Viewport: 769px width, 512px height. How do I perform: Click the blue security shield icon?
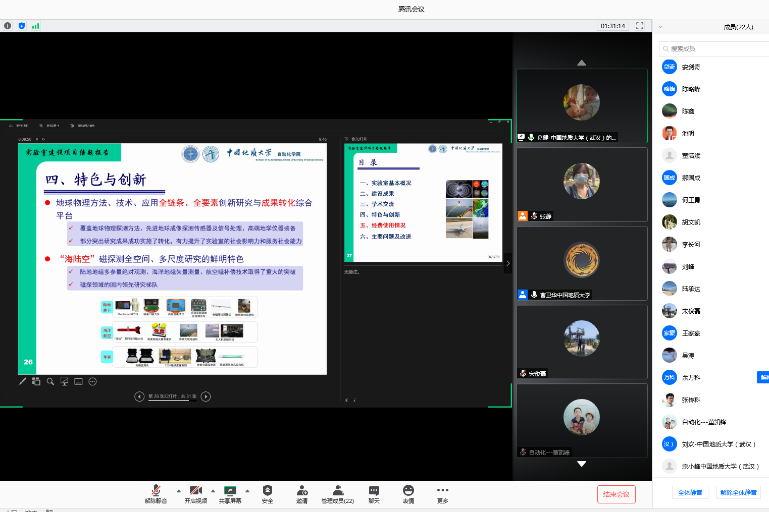tap(22, 26)
